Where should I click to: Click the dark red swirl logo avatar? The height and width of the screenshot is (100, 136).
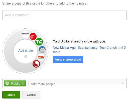coord(36,64)
